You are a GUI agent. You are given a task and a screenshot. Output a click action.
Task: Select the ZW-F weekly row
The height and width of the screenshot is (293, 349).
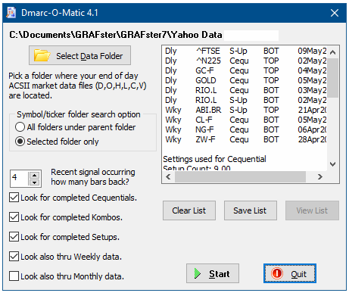tap(245, 139)
